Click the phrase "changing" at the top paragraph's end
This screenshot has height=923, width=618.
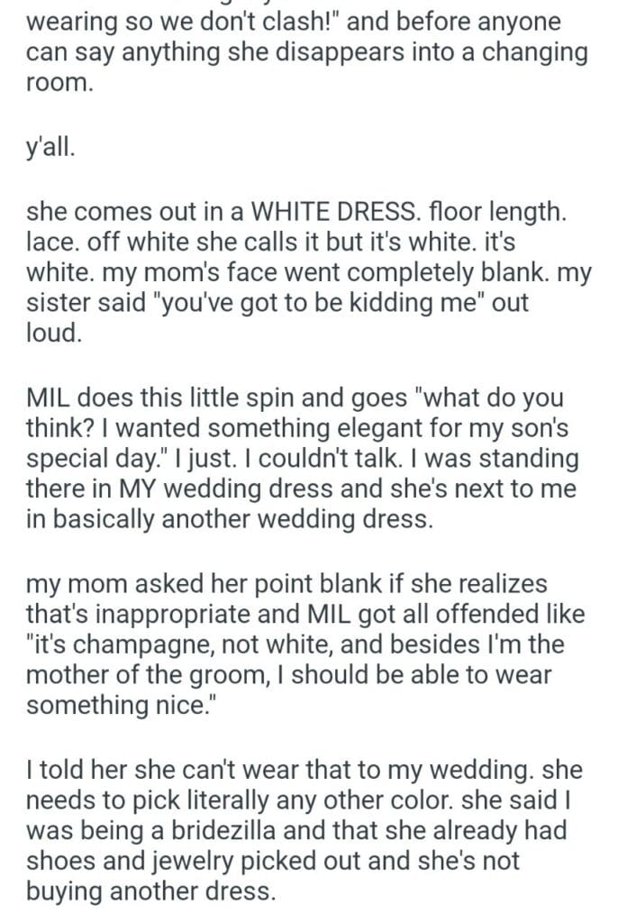tap(530, 52)
